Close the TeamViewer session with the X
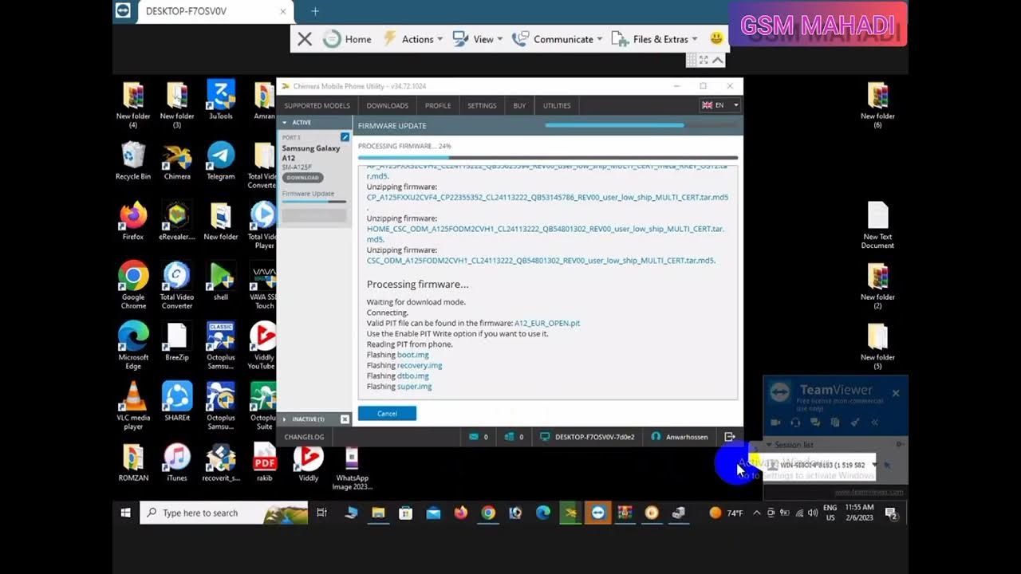This screenshot has height=574, width=1021. point(305,39)
